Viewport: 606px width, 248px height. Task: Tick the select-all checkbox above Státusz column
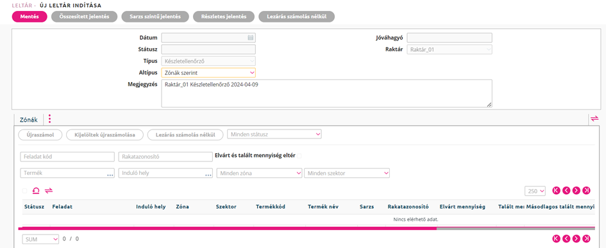tap(25, 191)
